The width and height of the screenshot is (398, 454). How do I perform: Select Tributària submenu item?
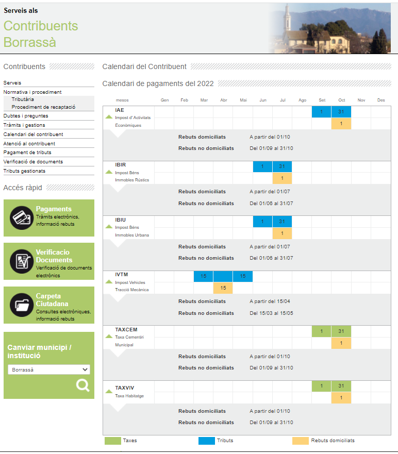23,99
